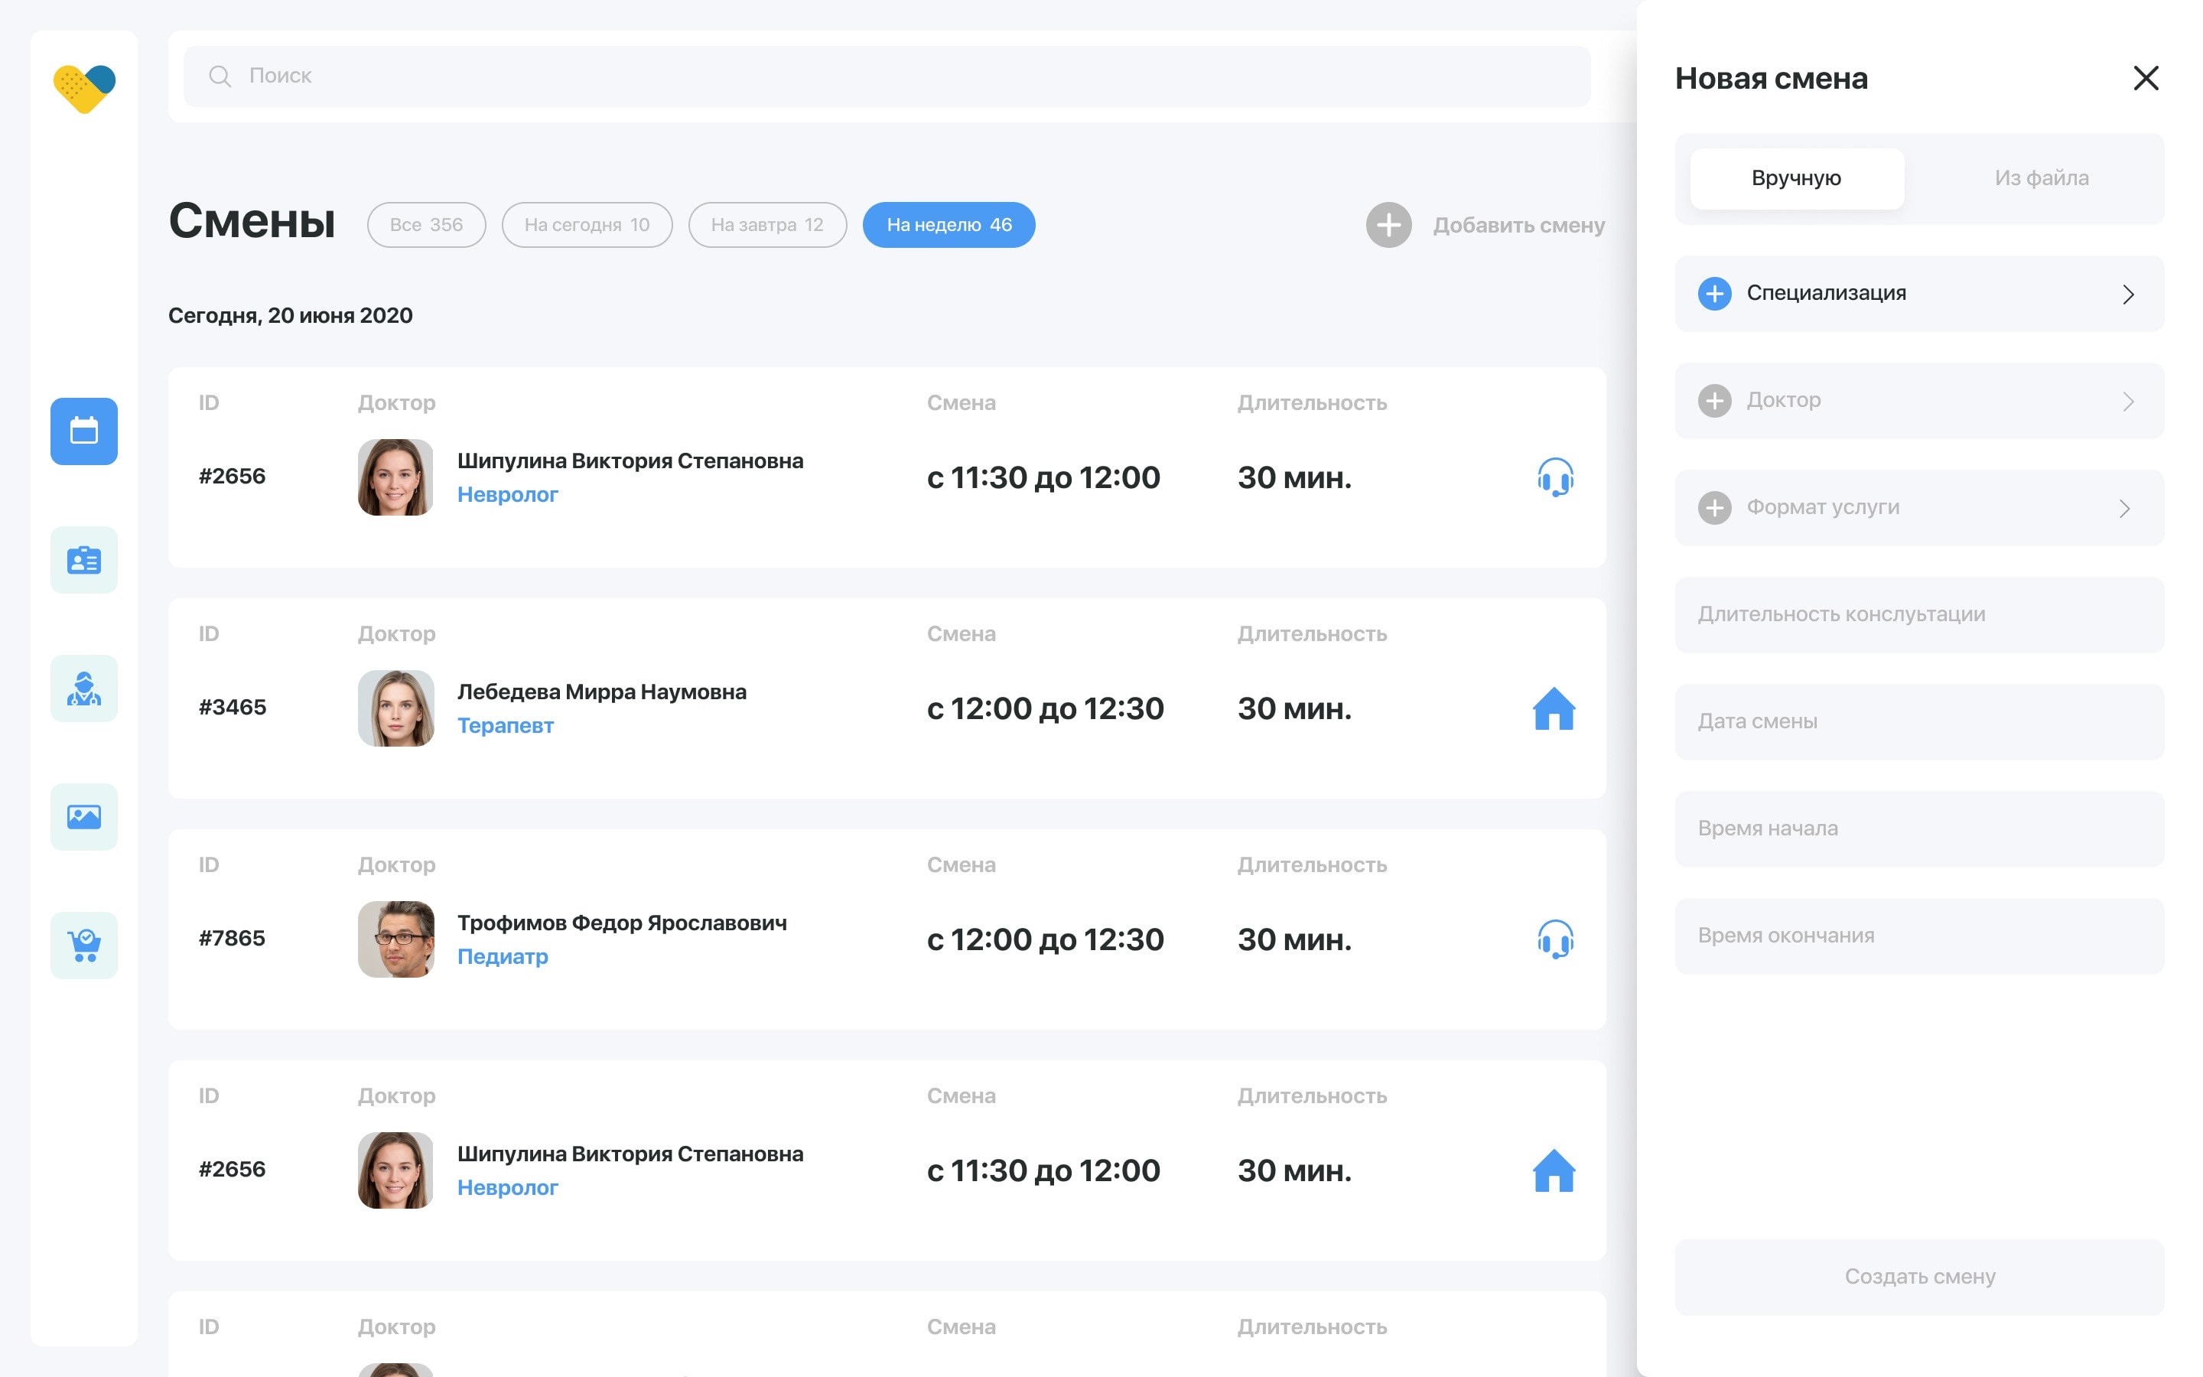
Task: Open the calendar shifts sidebar icon
Action: 83,431
